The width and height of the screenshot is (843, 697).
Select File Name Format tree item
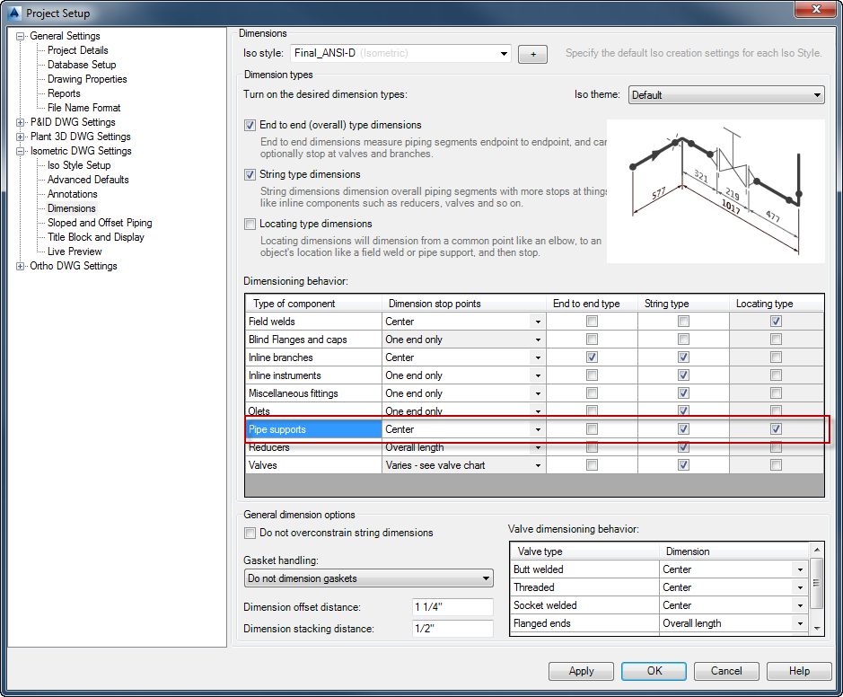[83, 108]
